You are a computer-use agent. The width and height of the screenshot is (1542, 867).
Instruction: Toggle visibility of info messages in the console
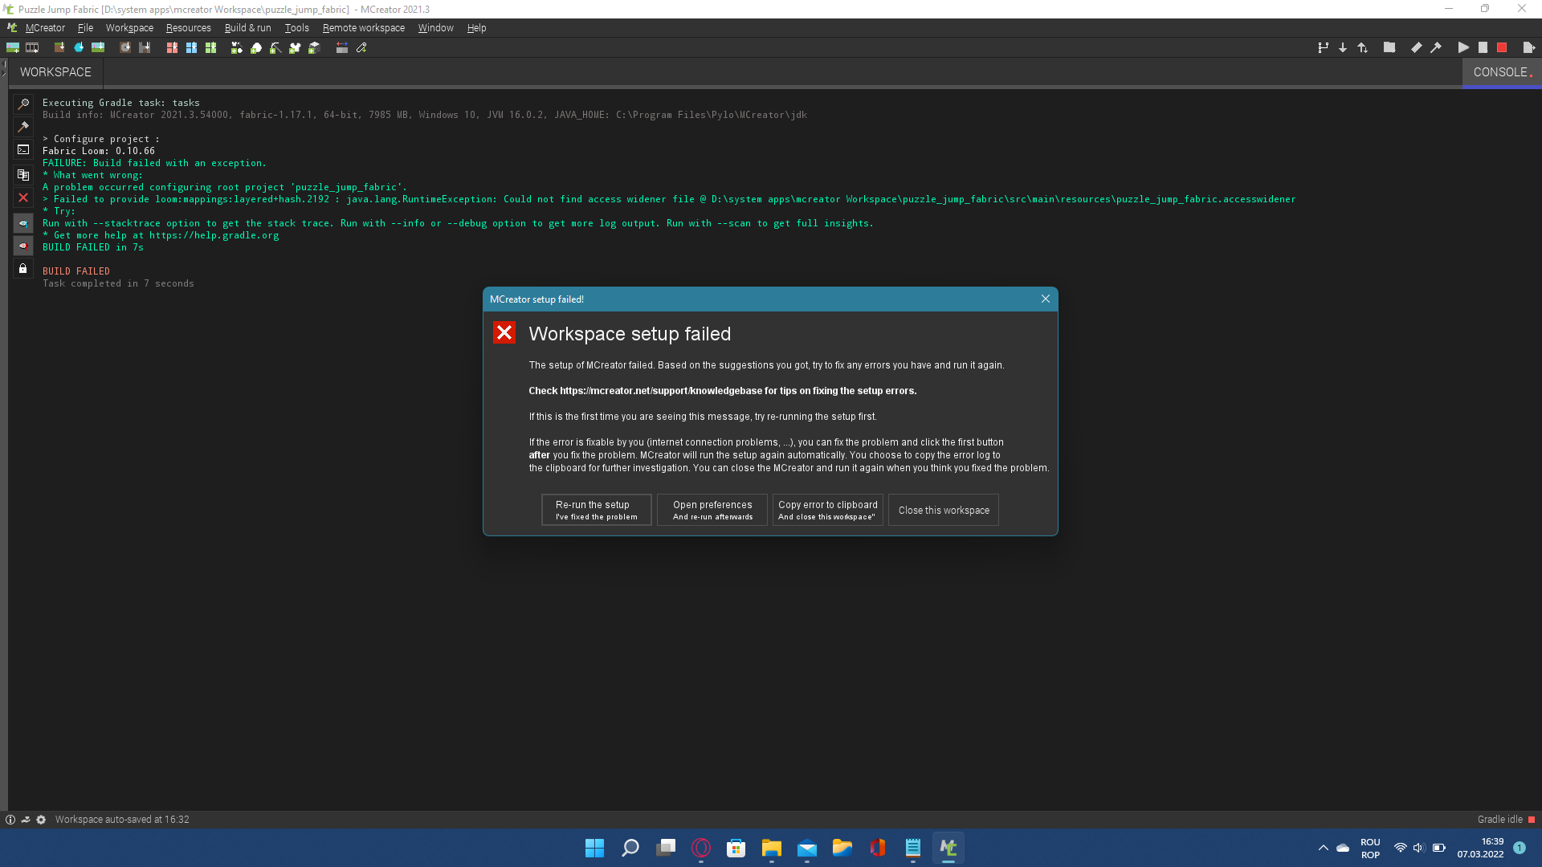tap(22, 223)
